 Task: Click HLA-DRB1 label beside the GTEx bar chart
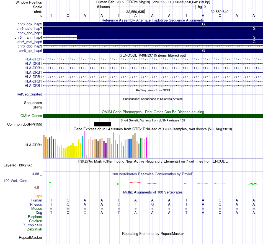[x=33, y=145]
